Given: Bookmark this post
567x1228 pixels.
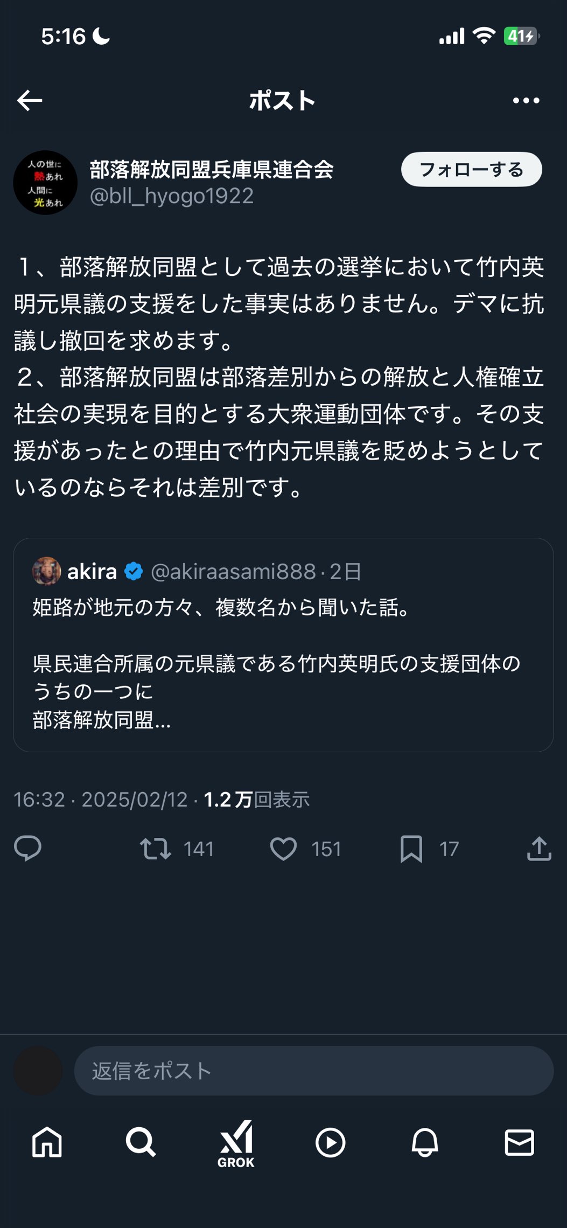Looking at the screenshot, I should pyautogui.click(x=411, y=849).
